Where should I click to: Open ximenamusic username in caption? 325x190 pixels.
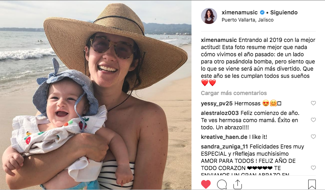point(219,40)
